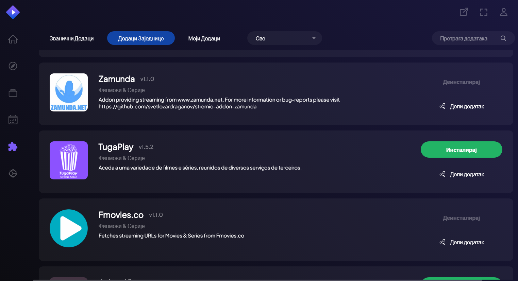The height and width of the screenshot is (281, 518).
Task: Click share icon in Zamunda row
Action: (442, 106)
